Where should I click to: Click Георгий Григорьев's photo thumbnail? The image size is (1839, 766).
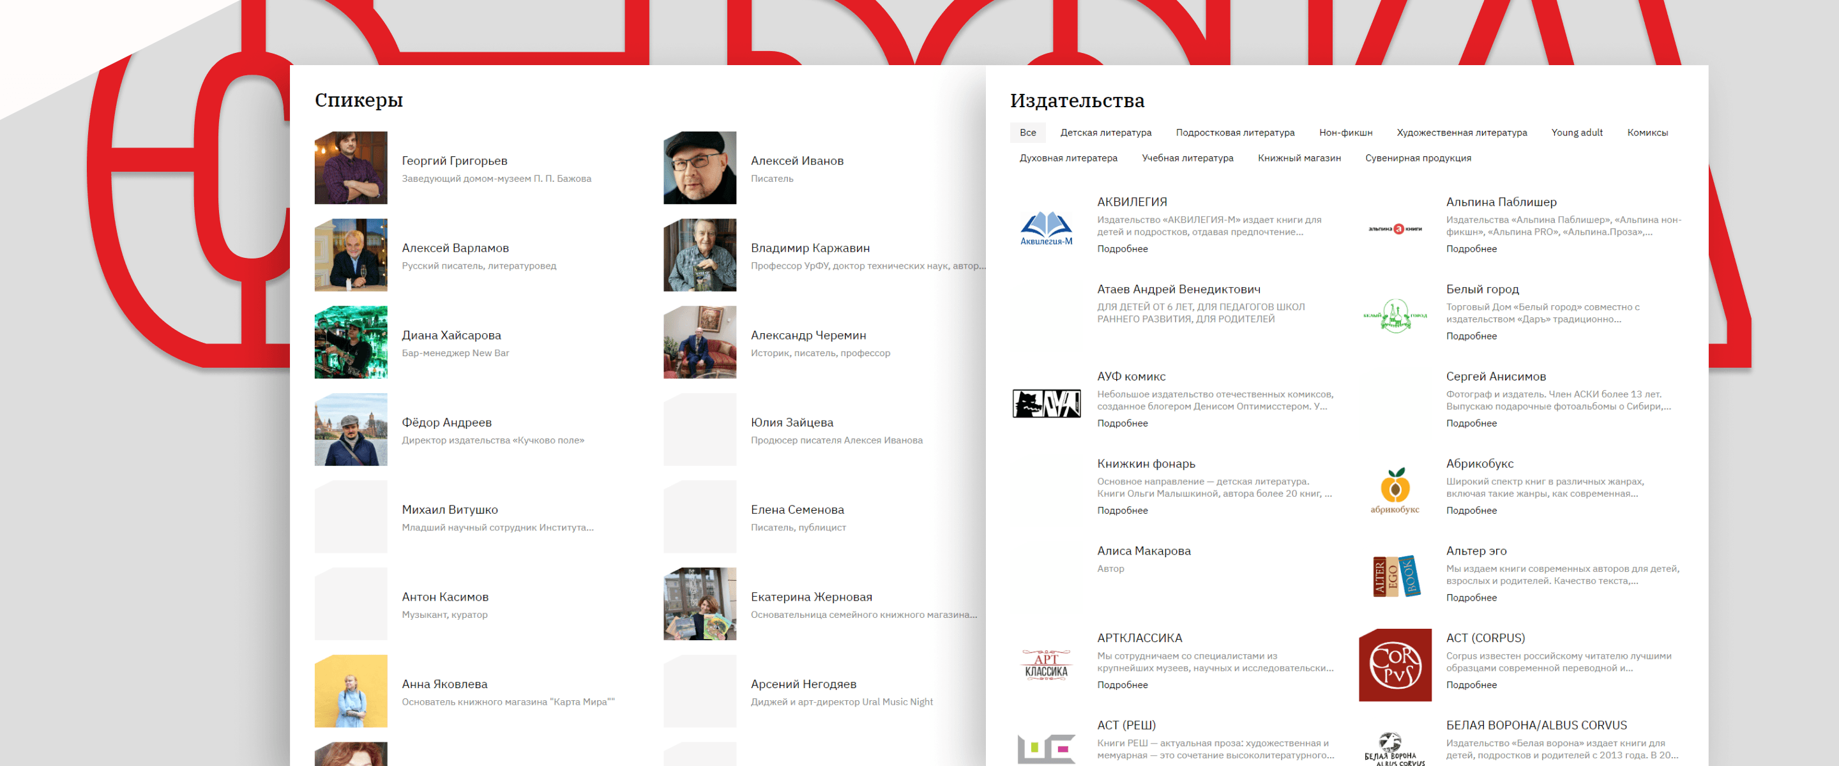(351, 168)
